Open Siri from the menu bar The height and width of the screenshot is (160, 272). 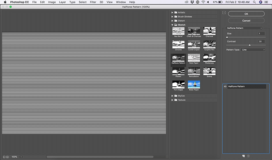(x=260, y=2)
